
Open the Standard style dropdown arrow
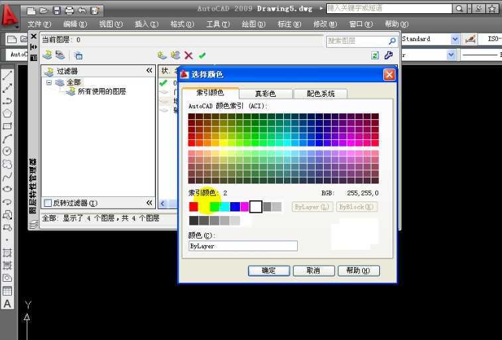tap(455, 39)
